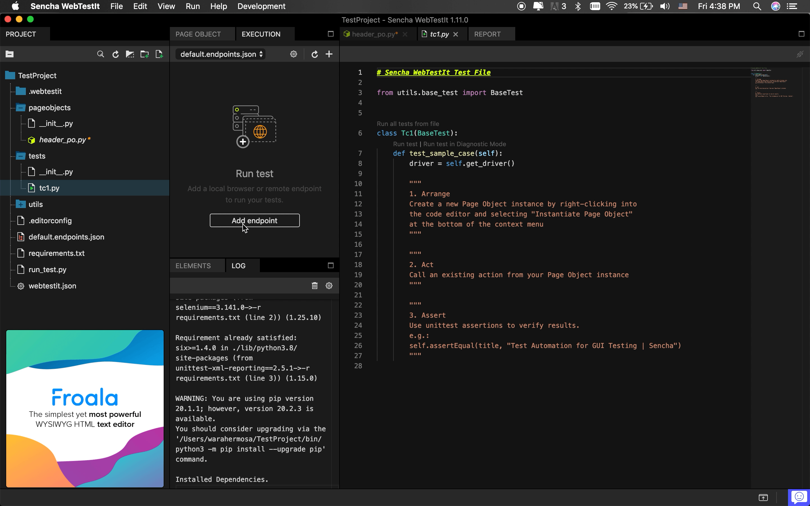Maximize the Log panel
810x506 pixels.
coord(331,265)
